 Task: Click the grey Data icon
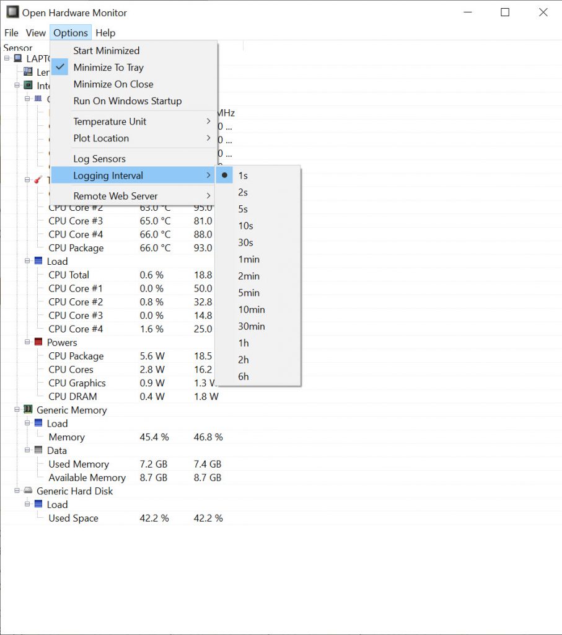tap(38, 450)
